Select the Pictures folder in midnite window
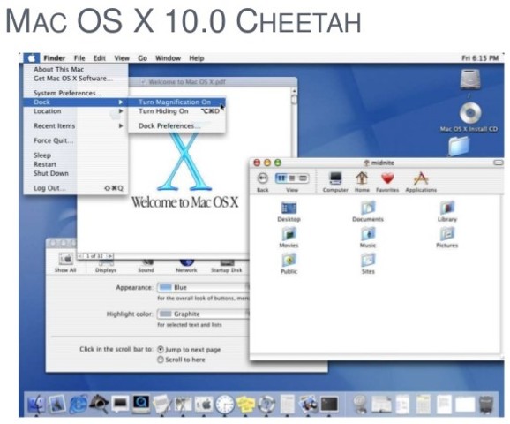 [x=446, y=238]
